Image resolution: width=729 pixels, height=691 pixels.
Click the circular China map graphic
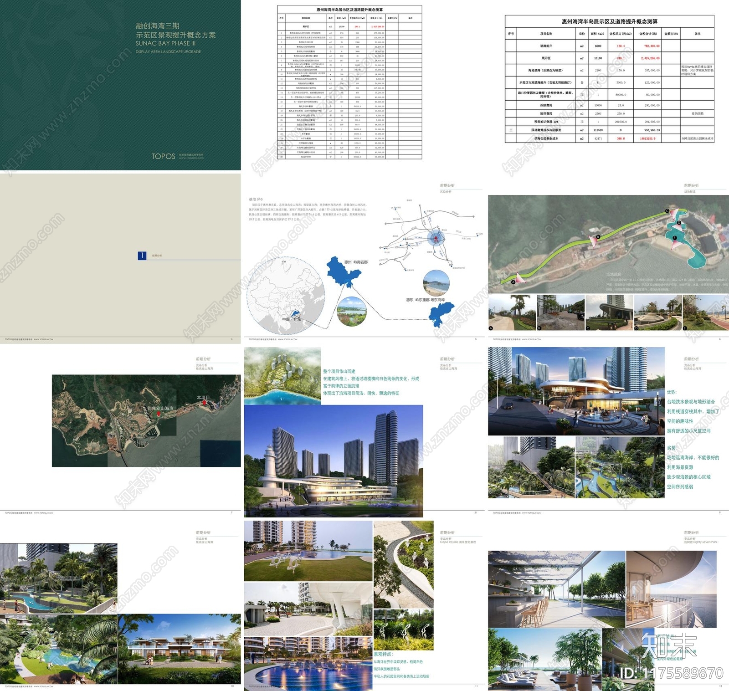tap(286, 296)
